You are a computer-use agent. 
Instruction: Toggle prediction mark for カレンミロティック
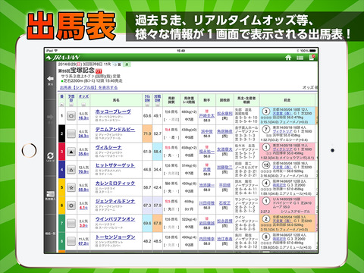[71, 187]
